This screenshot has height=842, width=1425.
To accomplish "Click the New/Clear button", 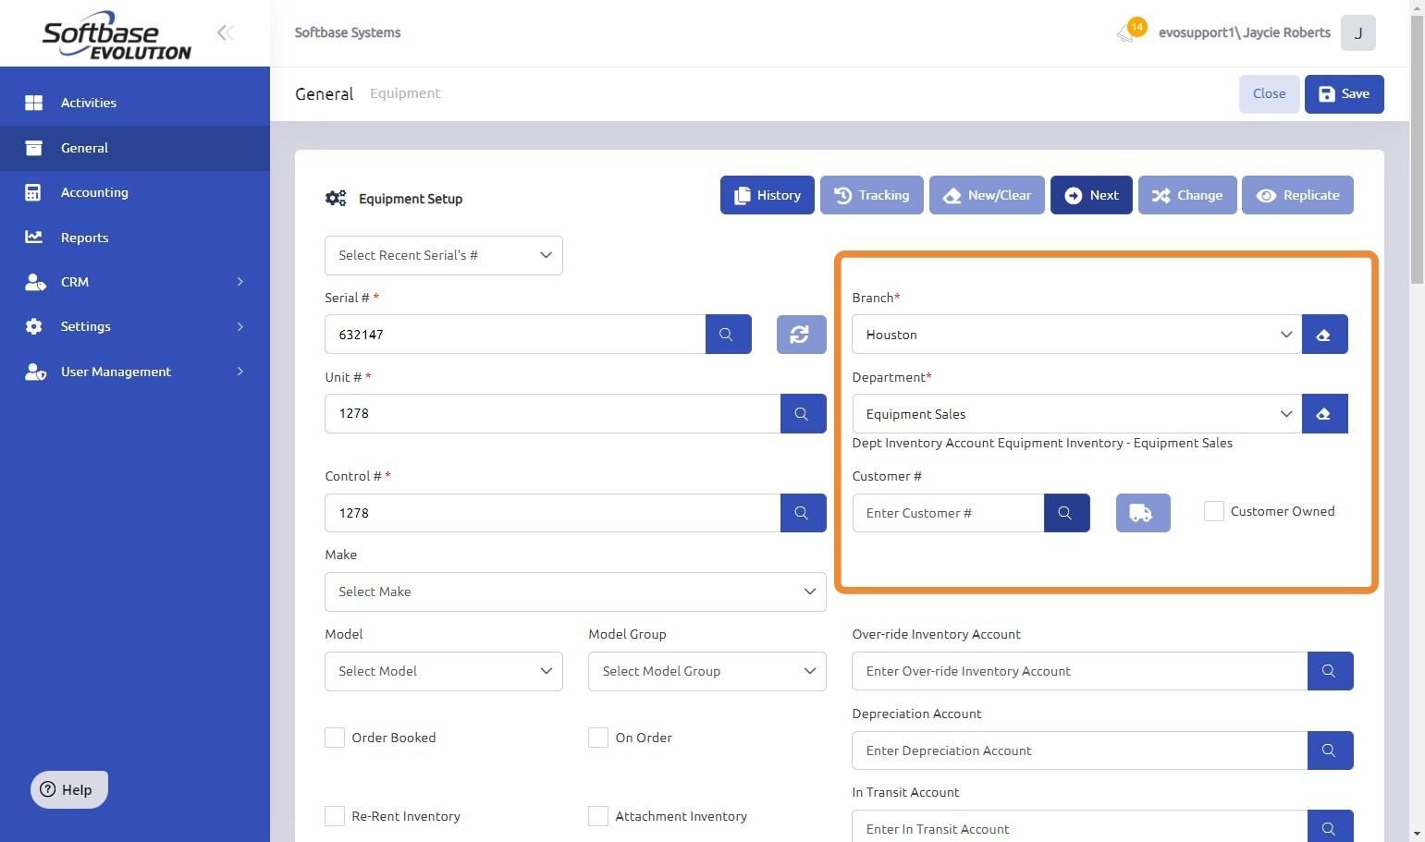I will point(987,195).
